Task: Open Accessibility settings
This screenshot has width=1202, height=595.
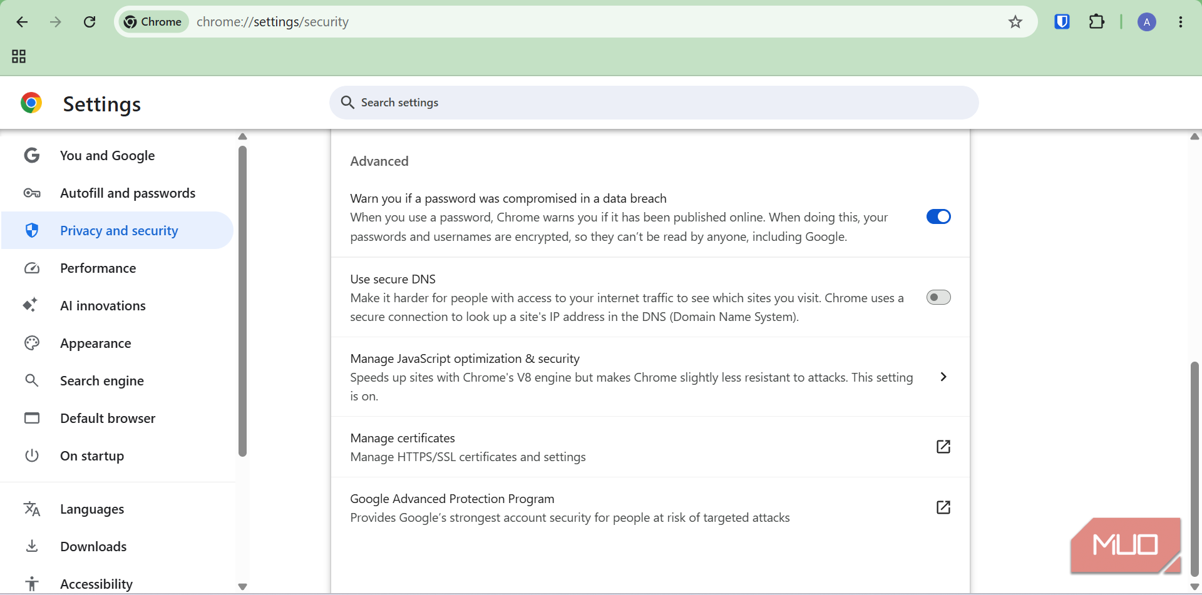Action: point(118,584)
